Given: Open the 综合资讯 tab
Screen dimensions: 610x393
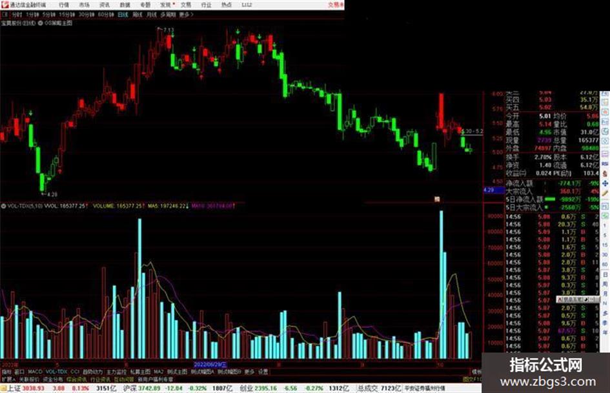Looking at the screenshot, I should pyautogui.click(x=76, y=379).
